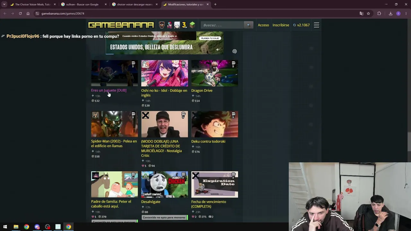This screenshot has width=411, height=231.
Task: Click the browser home button
Action: tap(28, 13)
